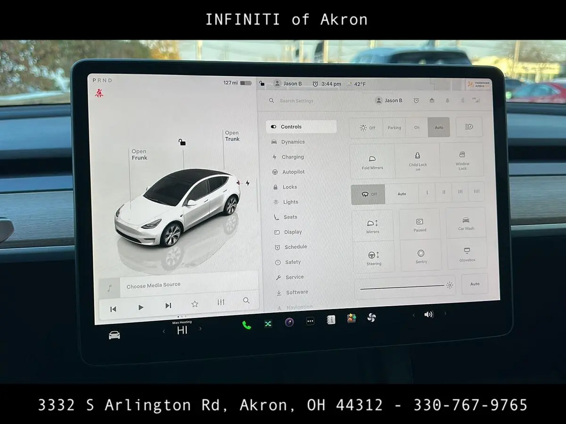Launch the dashcam camera app
The height and width of the screenshot is (424, 566).
(289, 322)
